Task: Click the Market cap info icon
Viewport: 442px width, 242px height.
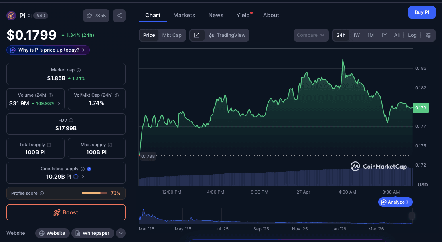Action: (x=78, y=70)
